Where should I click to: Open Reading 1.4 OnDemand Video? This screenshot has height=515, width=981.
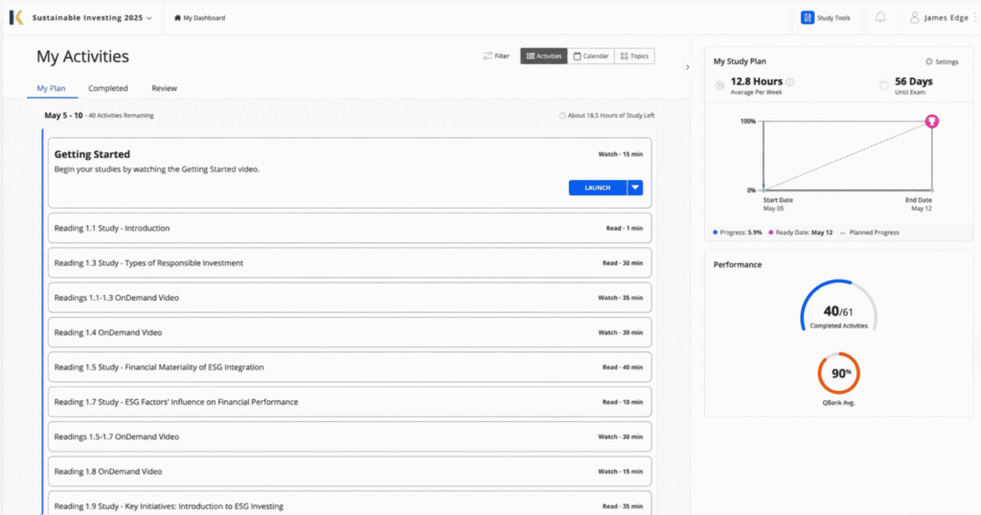pos(350,332)
